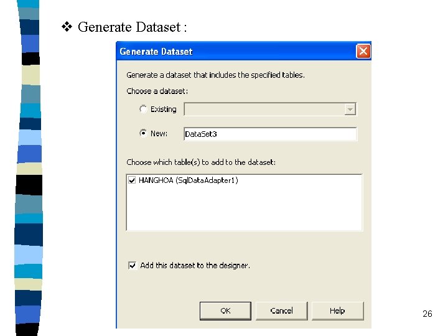
Task: Toggle the HANGHOA table checkbox
Action: click(132, 180)
